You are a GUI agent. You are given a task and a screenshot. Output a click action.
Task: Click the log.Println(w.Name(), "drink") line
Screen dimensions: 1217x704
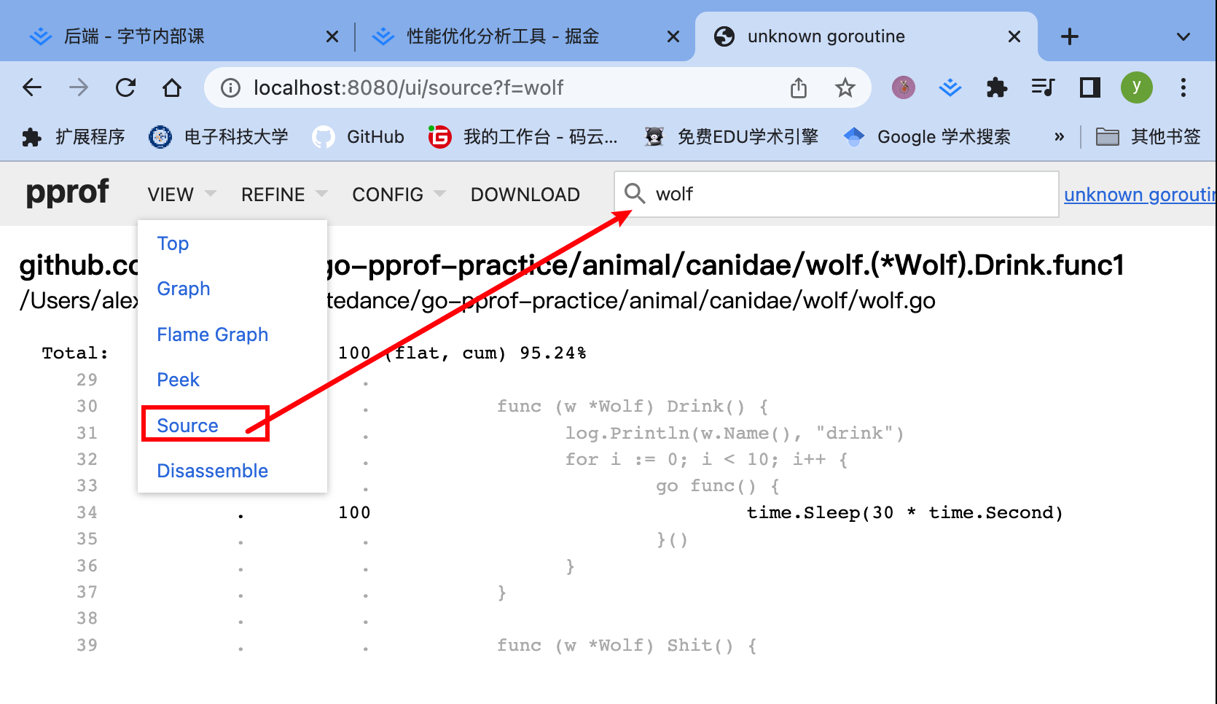point(735,434)
